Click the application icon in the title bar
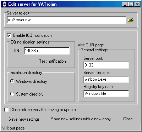 pos(4,4)
